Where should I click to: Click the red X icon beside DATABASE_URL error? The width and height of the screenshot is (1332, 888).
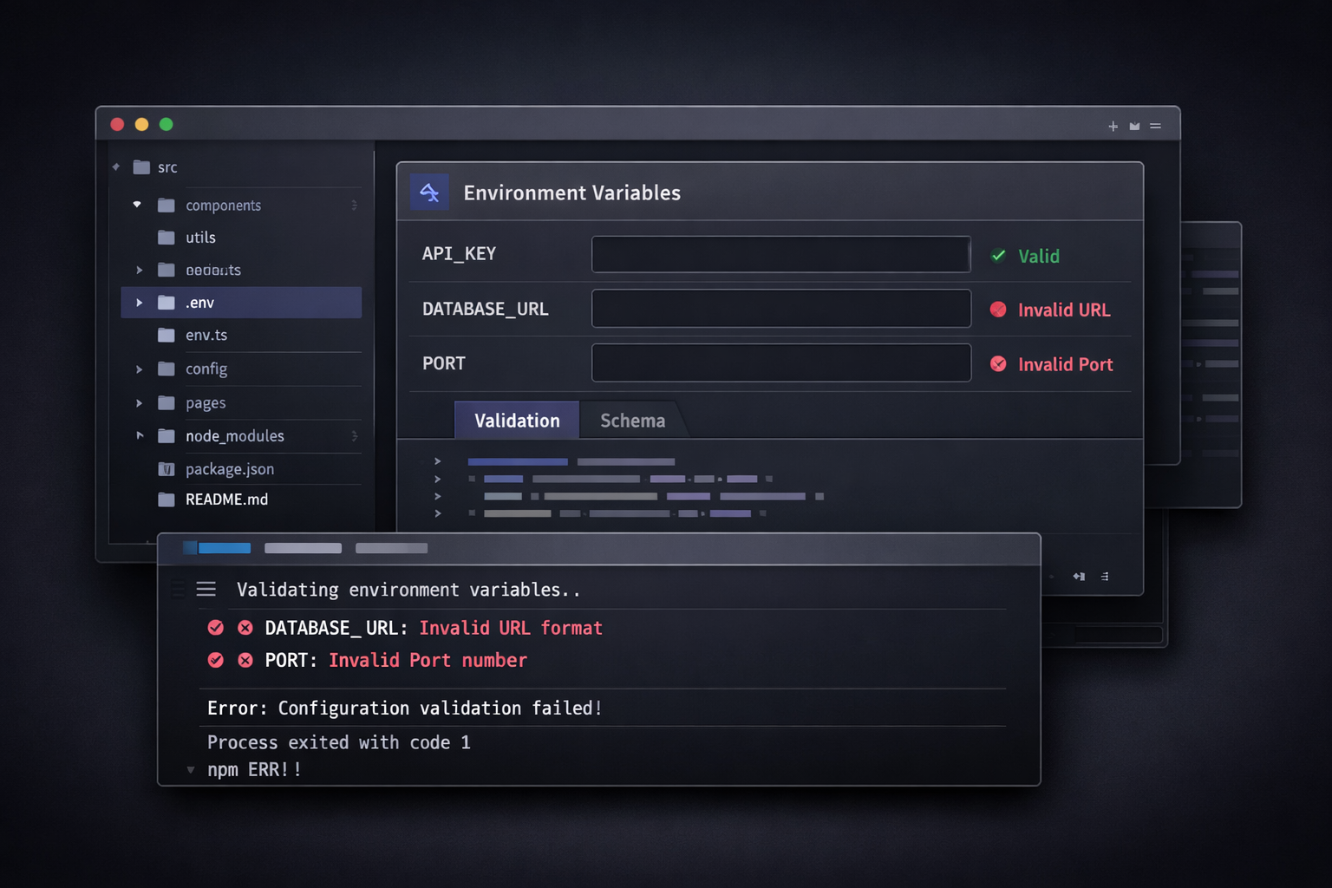pos(245,628)
